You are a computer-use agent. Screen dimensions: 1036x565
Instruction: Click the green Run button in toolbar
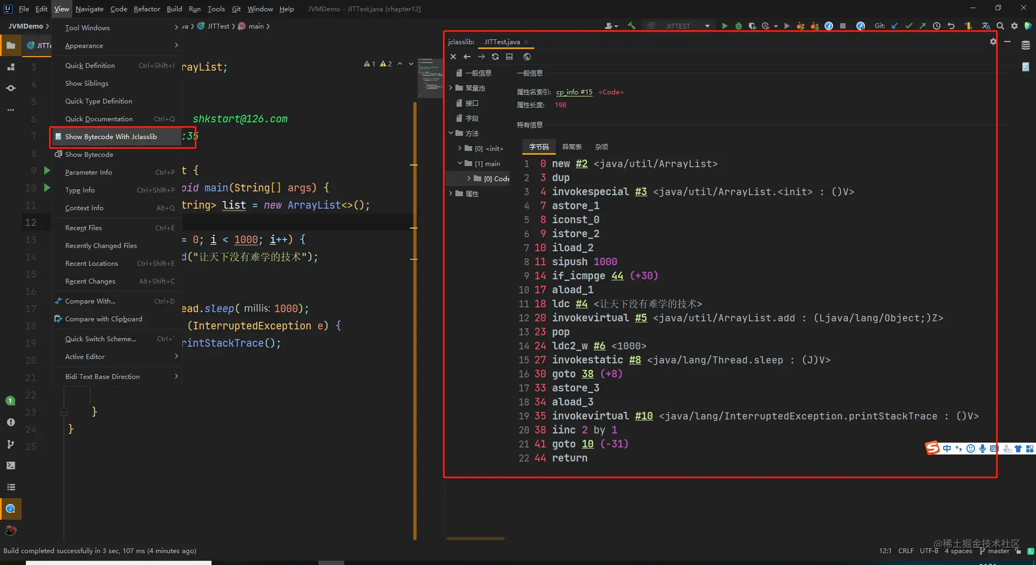(x=725, y=26)
